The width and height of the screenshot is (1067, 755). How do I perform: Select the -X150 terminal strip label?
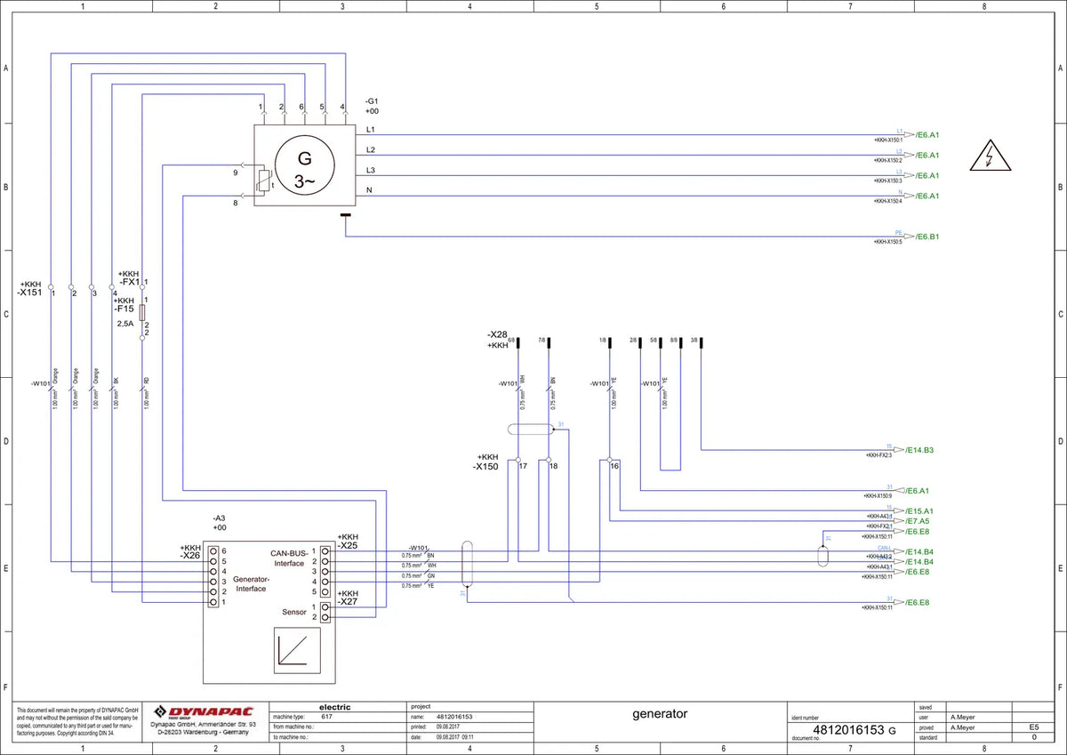486,465
